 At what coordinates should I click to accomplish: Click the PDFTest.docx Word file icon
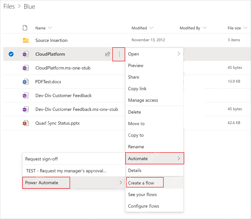26,82
